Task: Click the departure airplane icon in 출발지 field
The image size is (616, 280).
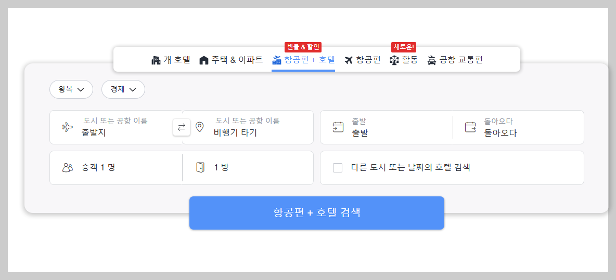Action: coord(68,127)
